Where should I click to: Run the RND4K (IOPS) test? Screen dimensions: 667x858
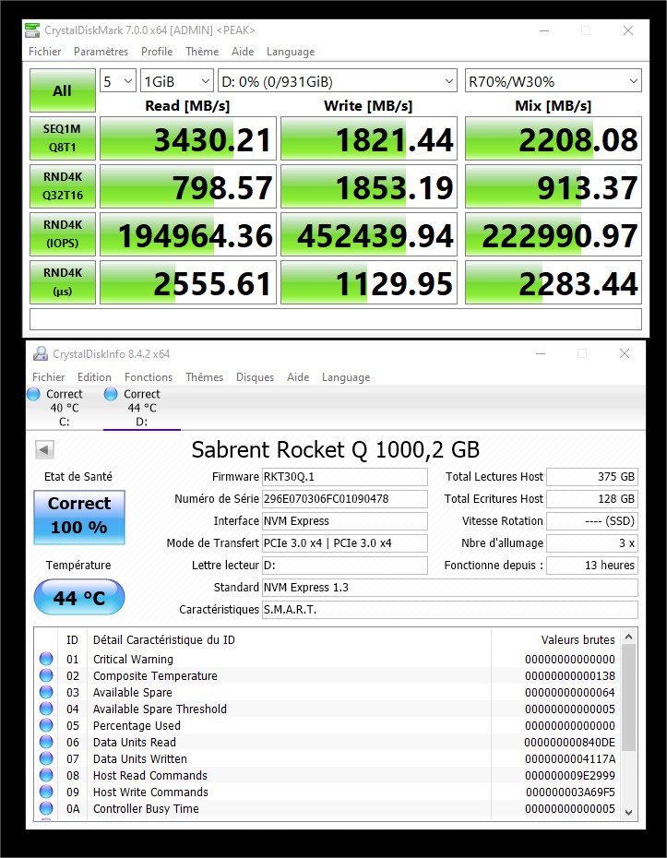pos(63,234)
